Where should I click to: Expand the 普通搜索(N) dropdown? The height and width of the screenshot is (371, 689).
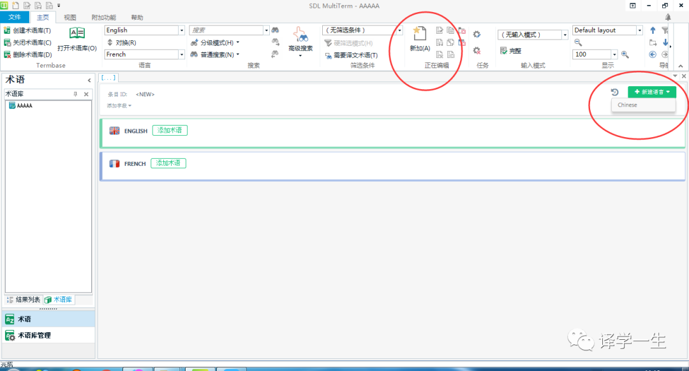click(x=238, y=54)
